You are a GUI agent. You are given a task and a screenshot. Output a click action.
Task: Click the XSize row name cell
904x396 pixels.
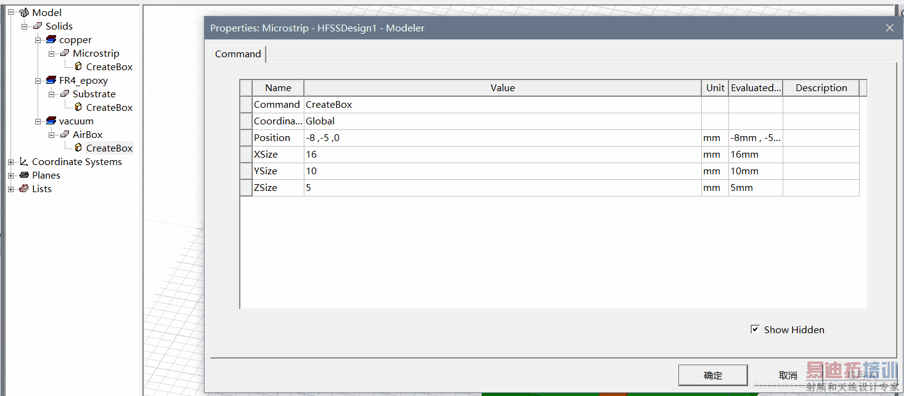(x=278, y=155)
